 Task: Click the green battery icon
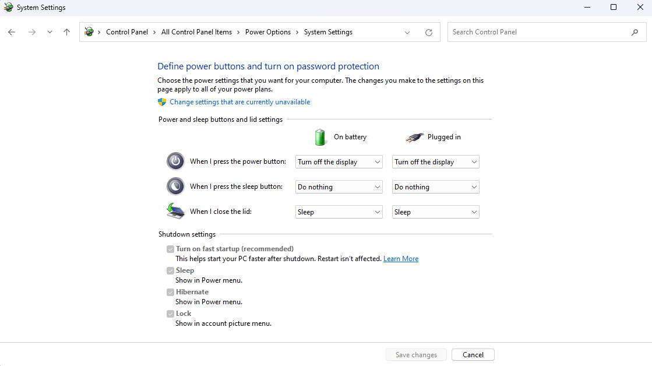(x=320, y=138)
